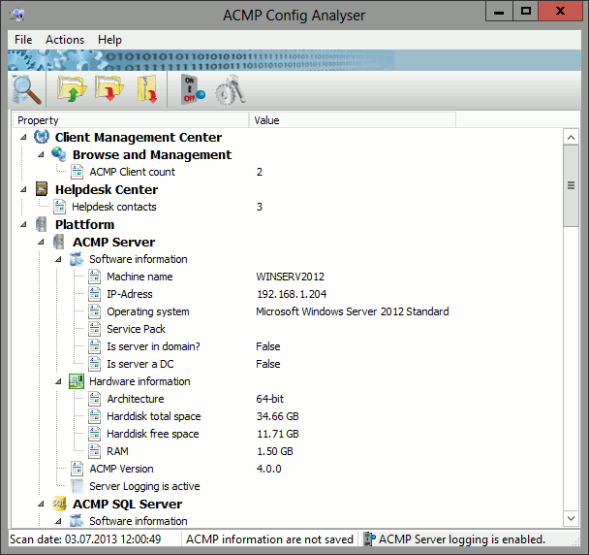589x555 pixels.
Task: Click the Browse and Management globe icon
Action: click(x=59, y=154)
